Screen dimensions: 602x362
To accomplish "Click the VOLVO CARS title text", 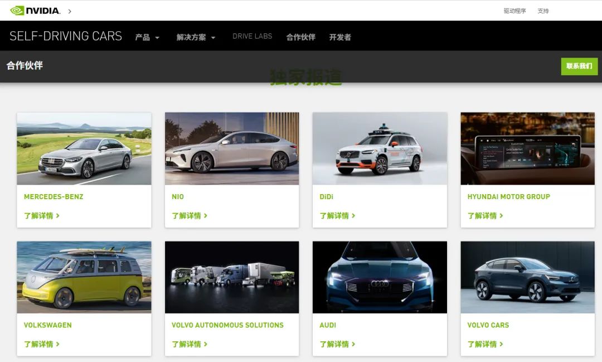I will pos(488,325).
